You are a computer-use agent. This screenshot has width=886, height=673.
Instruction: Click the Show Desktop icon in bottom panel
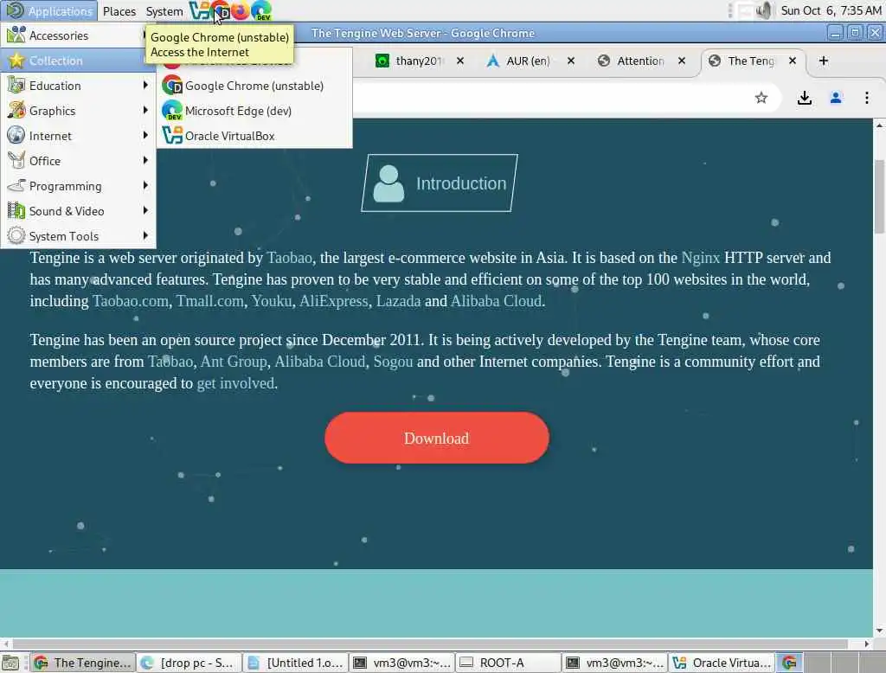(10, 663)
